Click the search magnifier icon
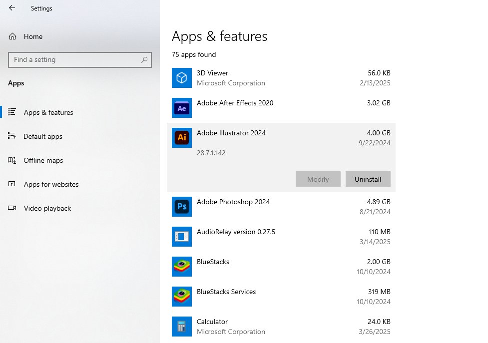 (144, 60)
